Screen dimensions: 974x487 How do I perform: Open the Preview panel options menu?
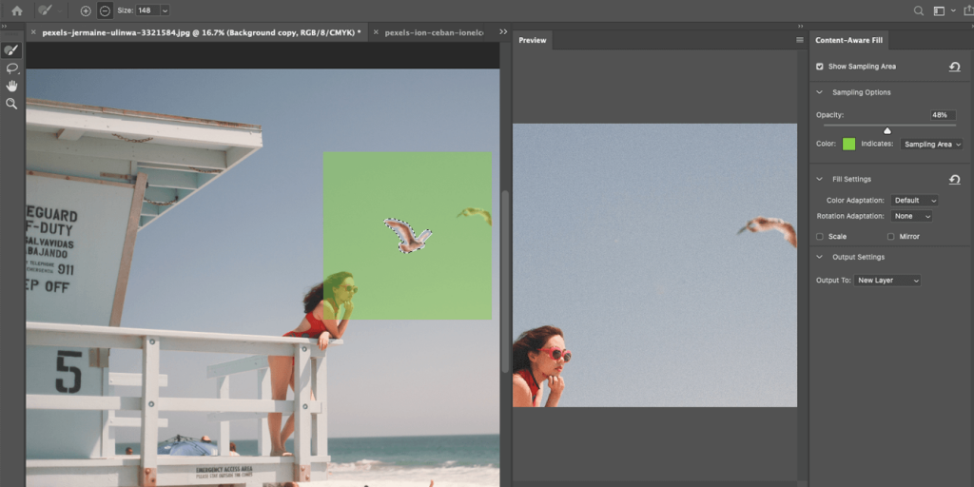click(800, 40)
